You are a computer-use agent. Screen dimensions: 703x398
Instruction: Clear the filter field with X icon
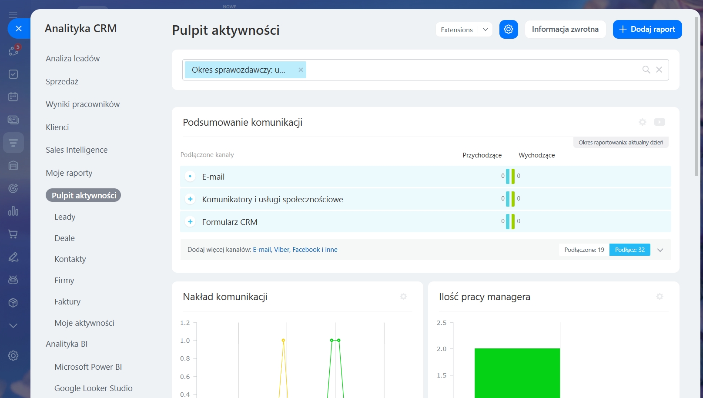pyautogui.click(x=659, y=70)
